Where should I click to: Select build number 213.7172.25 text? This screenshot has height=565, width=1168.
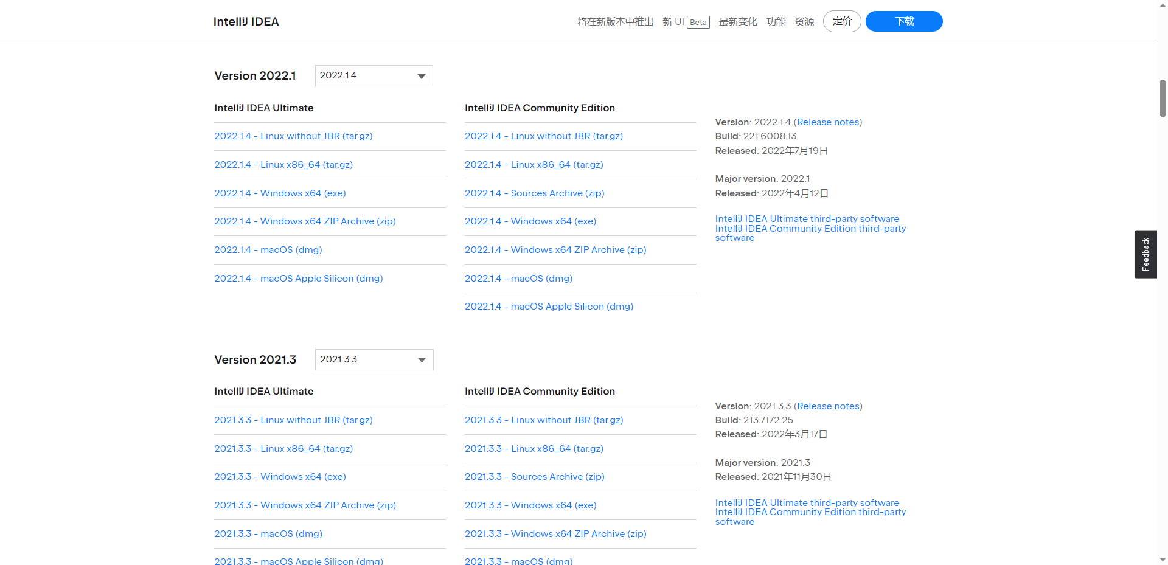pos(768,420)
